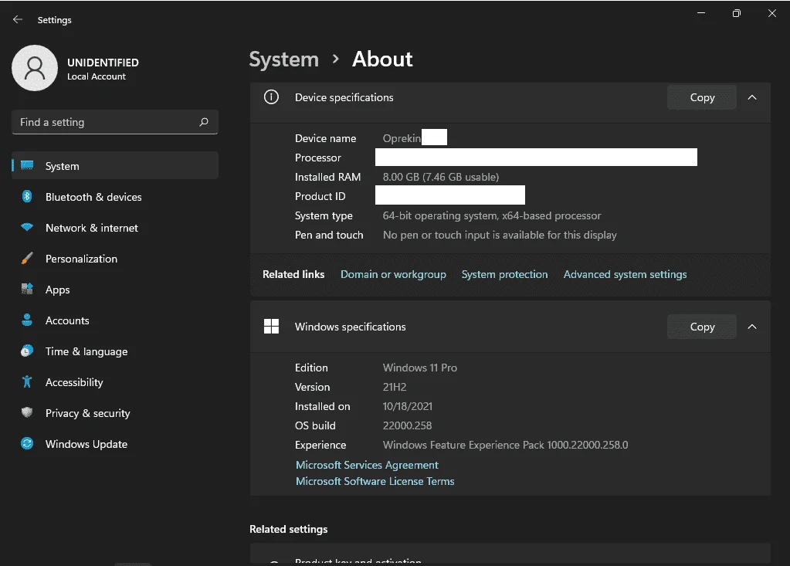Viewport: 790px width, 566px height.
Task: Open Advanced system settings link
Action: [x=625, y=274]
